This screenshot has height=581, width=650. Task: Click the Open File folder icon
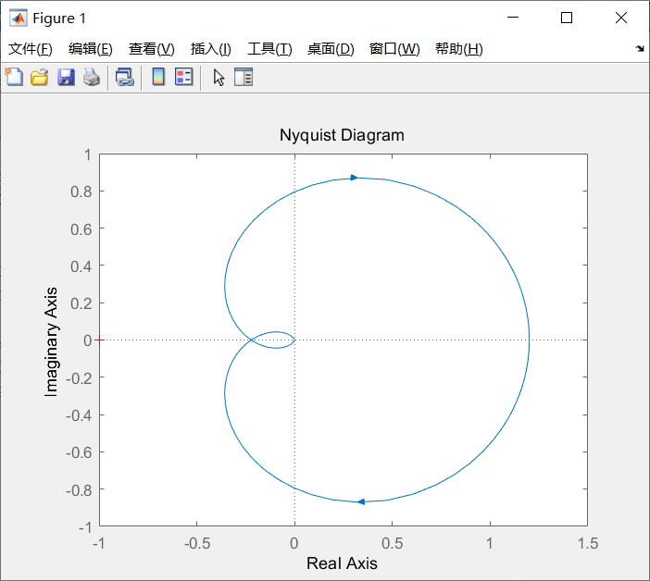pos(40,78)
